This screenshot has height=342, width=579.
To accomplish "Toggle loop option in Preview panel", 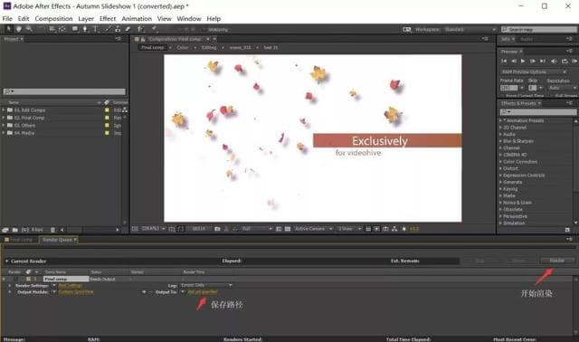I will 565,62.
